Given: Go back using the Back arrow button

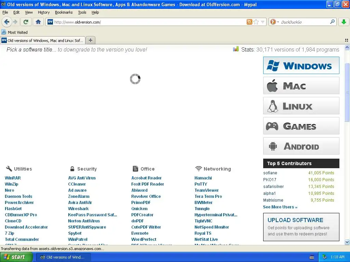Looking at the screenshot, I should click(x=7, y=22).
